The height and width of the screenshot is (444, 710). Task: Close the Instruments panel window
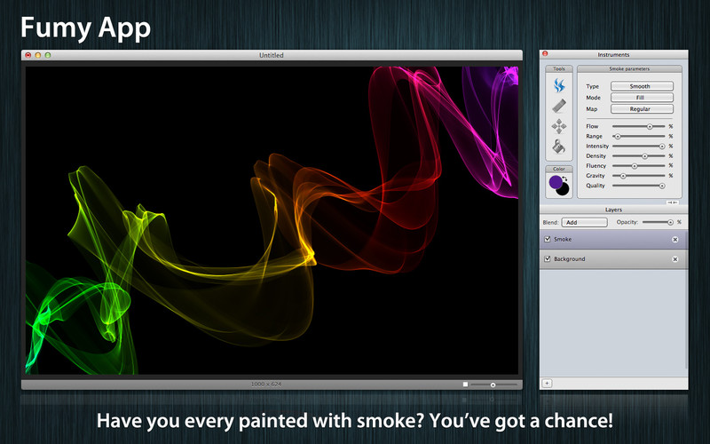pos(545,53)
